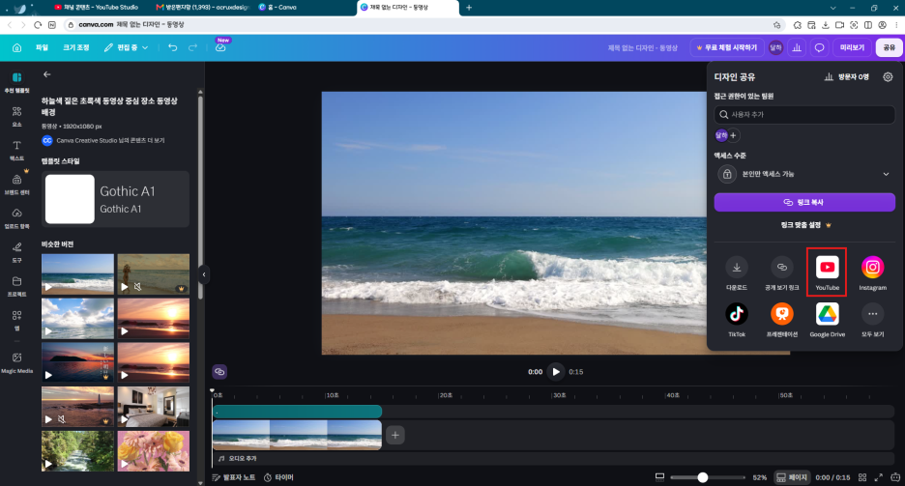Open the 요소 elements panel
Viewport: 905px width, 486px height.
coord(16,116)
